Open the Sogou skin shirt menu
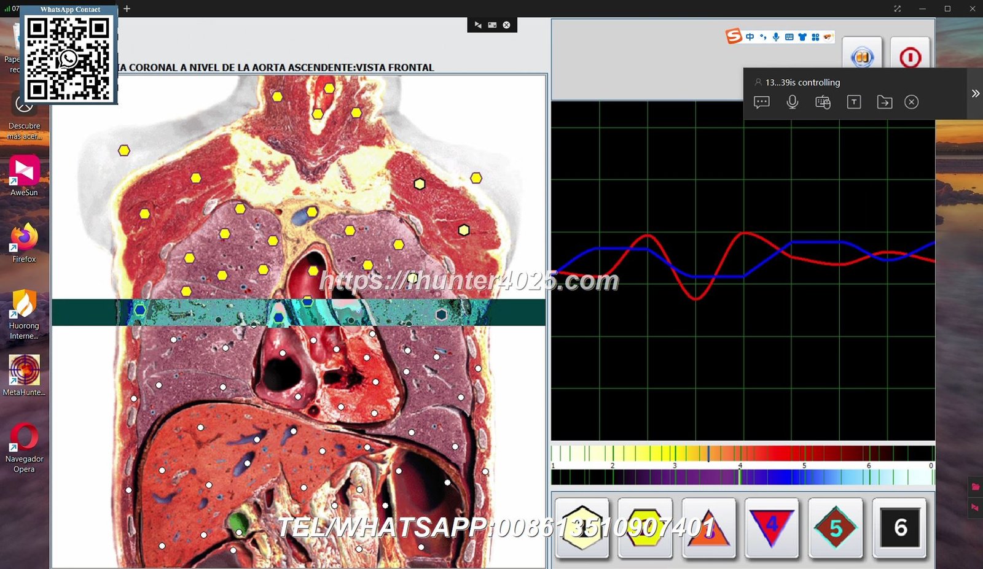This screenshot has height=569, width=983. point(802,37)
